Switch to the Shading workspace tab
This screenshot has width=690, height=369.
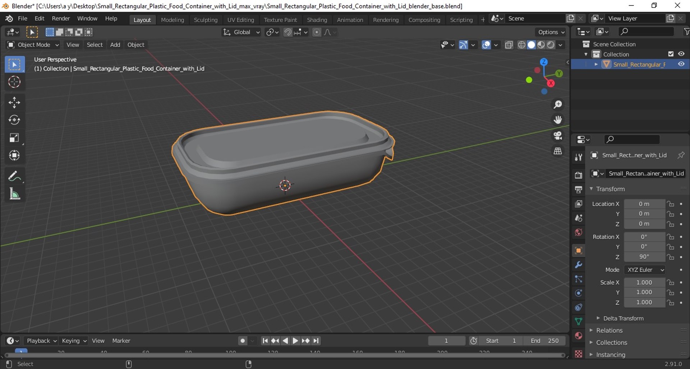coord(317,20)
